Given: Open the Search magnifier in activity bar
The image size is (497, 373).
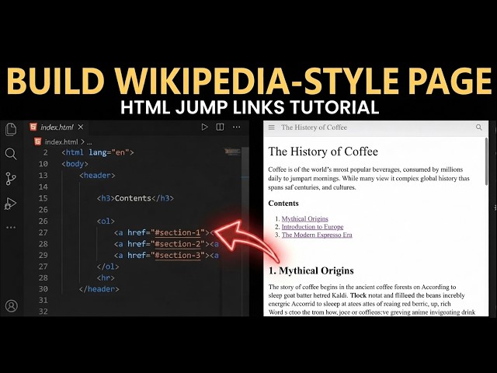Looking at the screenshot, I should (x=11, y=154).
